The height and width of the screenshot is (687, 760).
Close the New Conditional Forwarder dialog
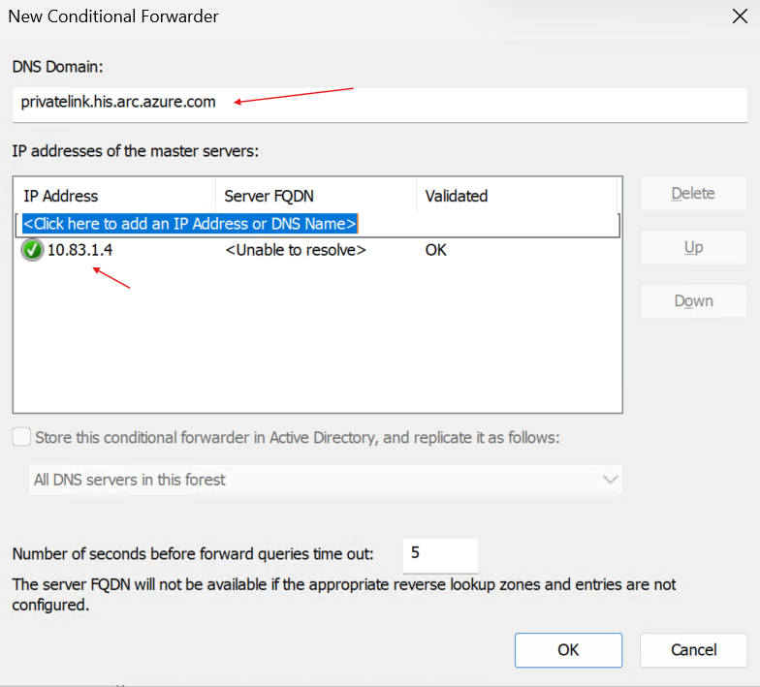[740, 16]
